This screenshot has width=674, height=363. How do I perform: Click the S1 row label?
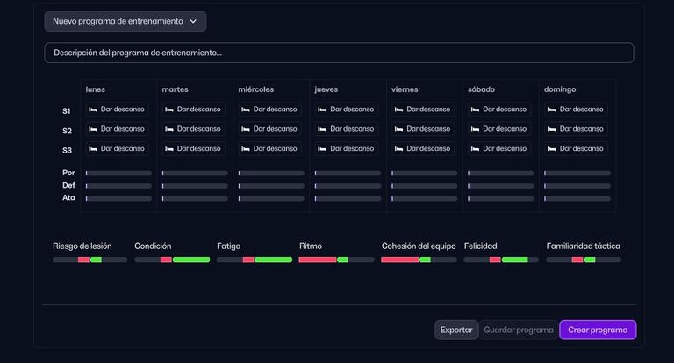click(x=66, y=111)
